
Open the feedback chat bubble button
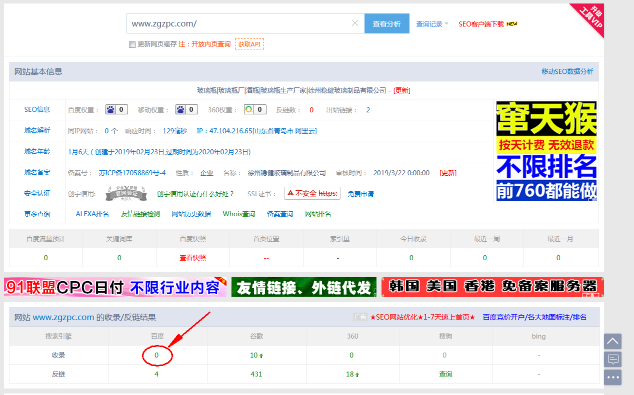click(612, 359)
